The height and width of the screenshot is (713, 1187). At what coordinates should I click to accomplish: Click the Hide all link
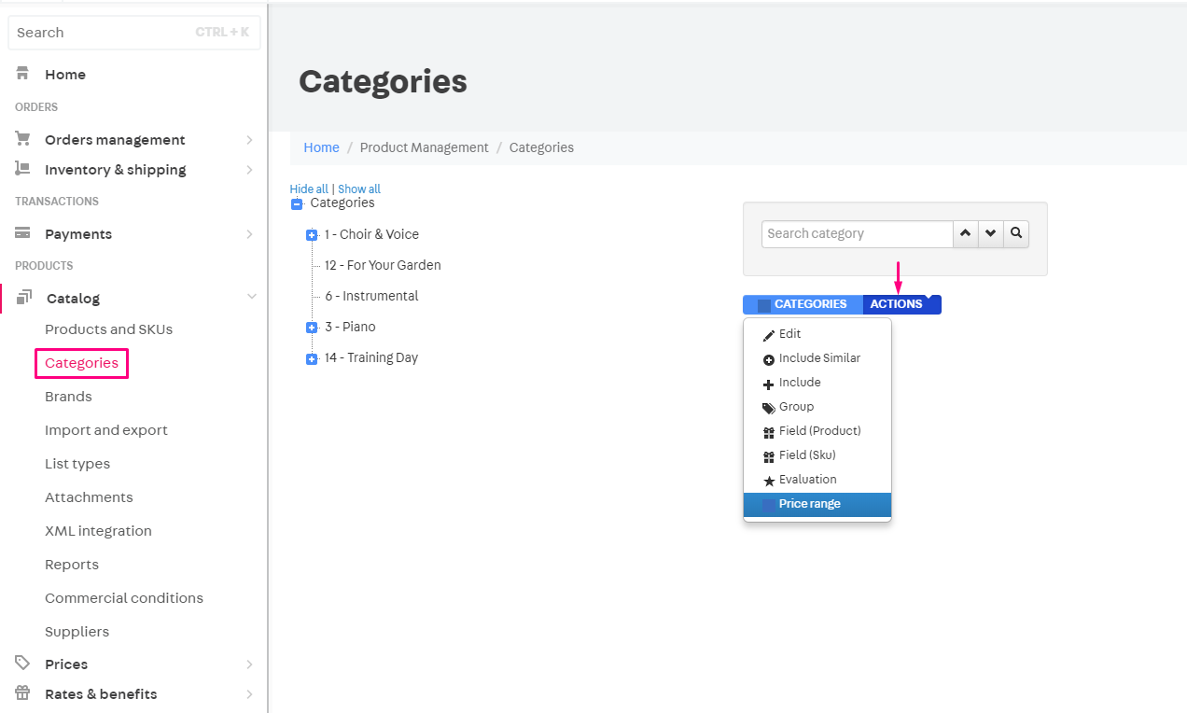point(309,189)
